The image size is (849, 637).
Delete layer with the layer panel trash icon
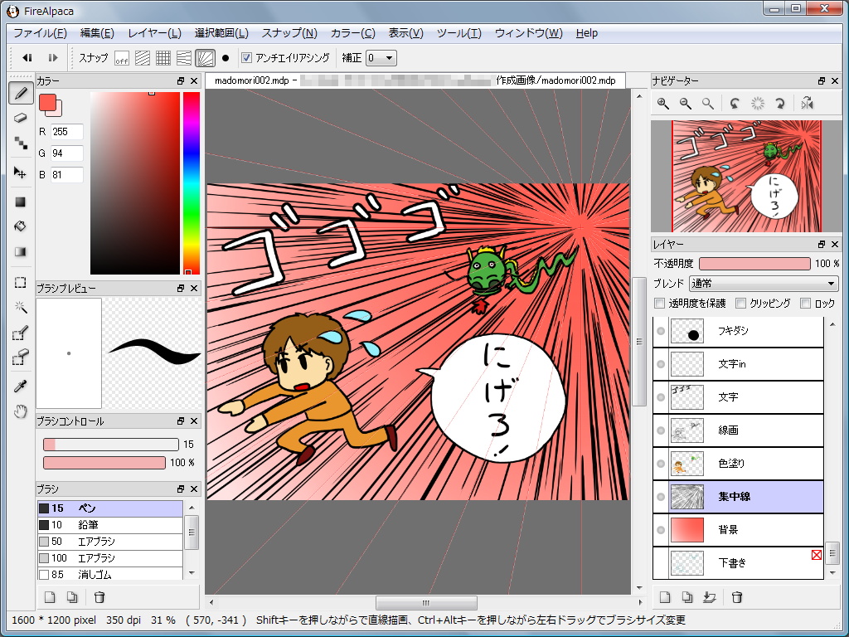(737, 597)
